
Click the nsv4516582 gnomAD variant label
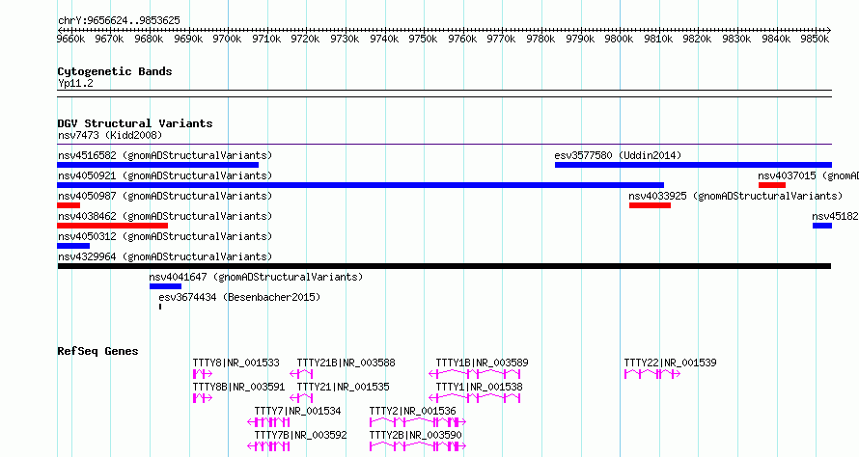pyautogui.click(x=165, y=155)
